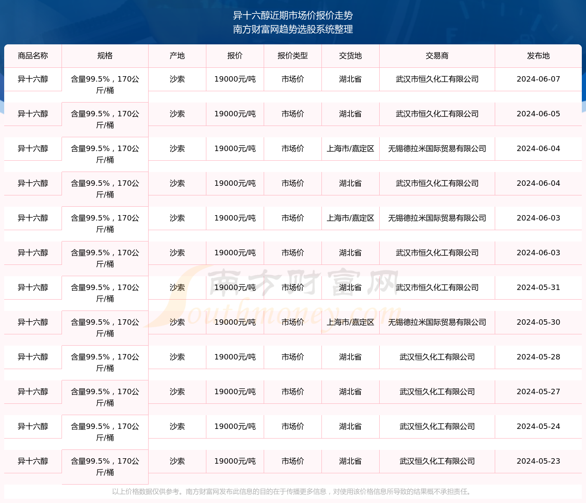586x503 pixels.
Task: Click 武汉恒久化工有限公司 in the 2024-05-23 row
Action: coord(437,461)
